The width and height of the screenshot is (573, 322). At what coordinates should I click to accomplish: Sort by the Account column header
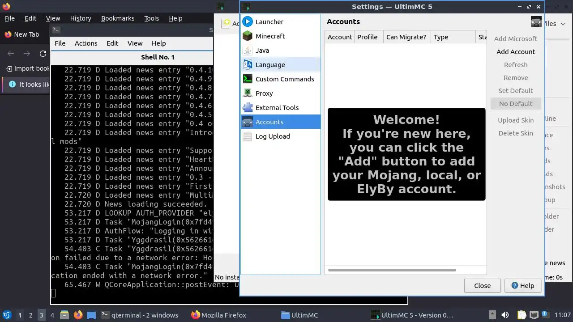click(339, 37)
